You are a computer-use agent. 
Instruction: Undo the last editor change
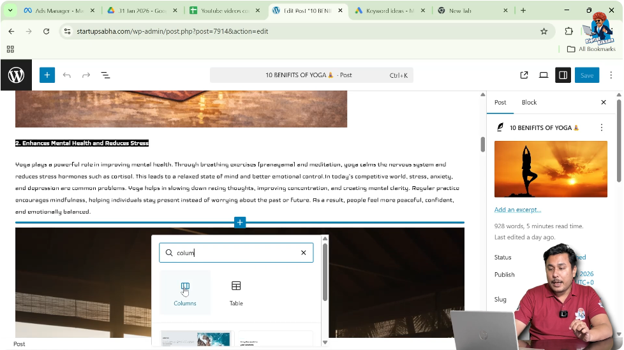click(67, 75)
